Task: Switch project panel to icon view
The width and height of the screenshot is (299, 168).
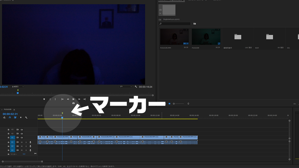Action: [x=169, y=104]
